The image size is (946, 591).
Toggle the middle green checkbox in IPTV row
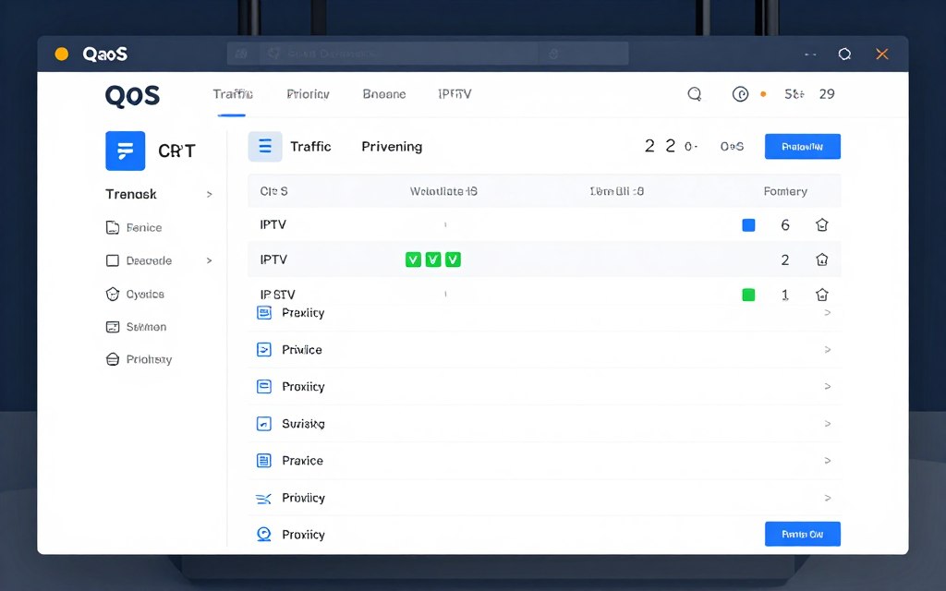click(433, 259)
